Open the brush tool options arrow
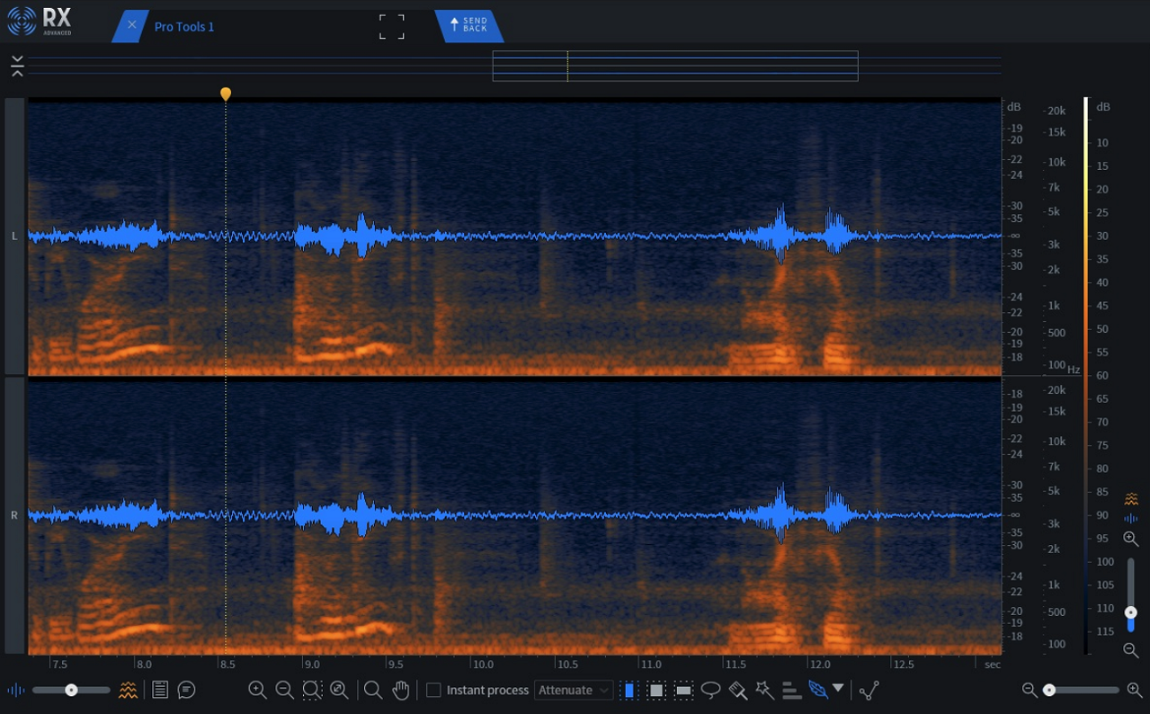 838,690
